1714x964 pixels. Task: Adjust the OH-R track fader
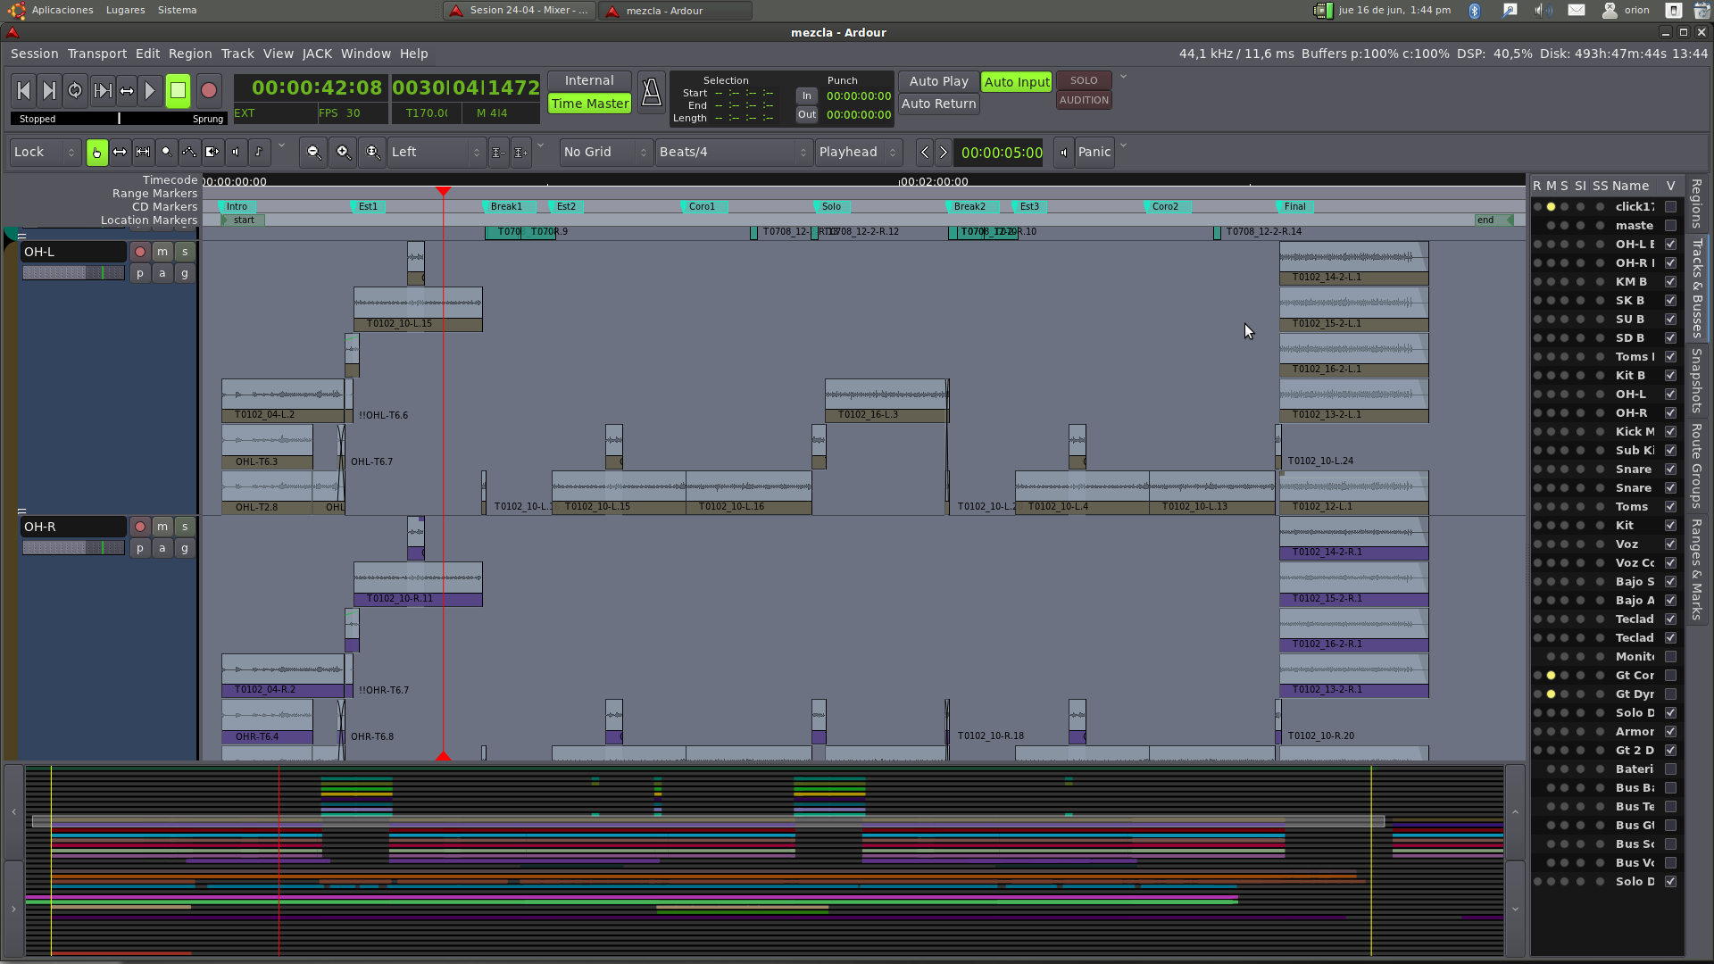pos(73,547)
